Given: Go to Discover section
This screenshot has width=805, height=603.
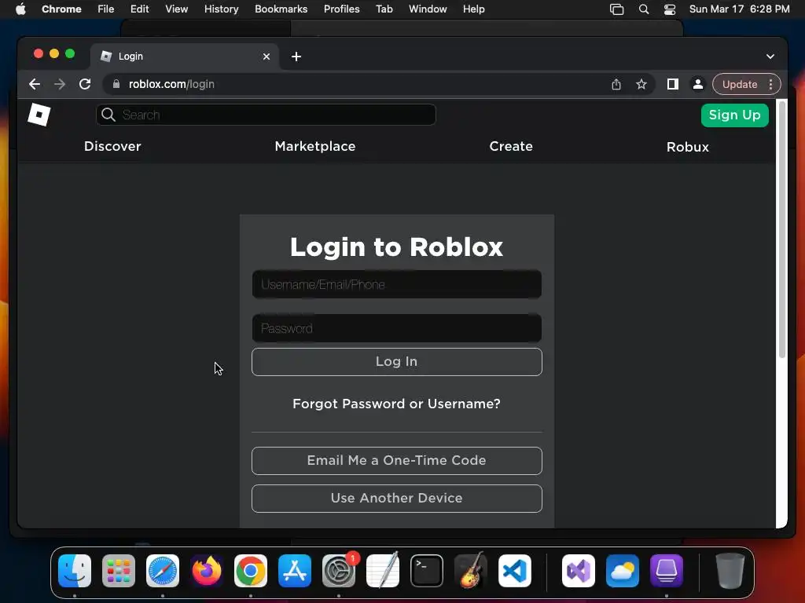Looking at the screenshot, I should pyautogui.click(x=112, y=146).
